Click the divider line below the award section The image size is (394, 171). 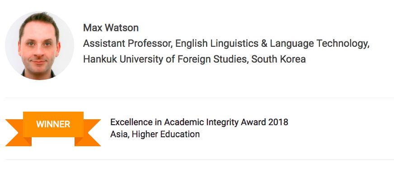[200, 159]
